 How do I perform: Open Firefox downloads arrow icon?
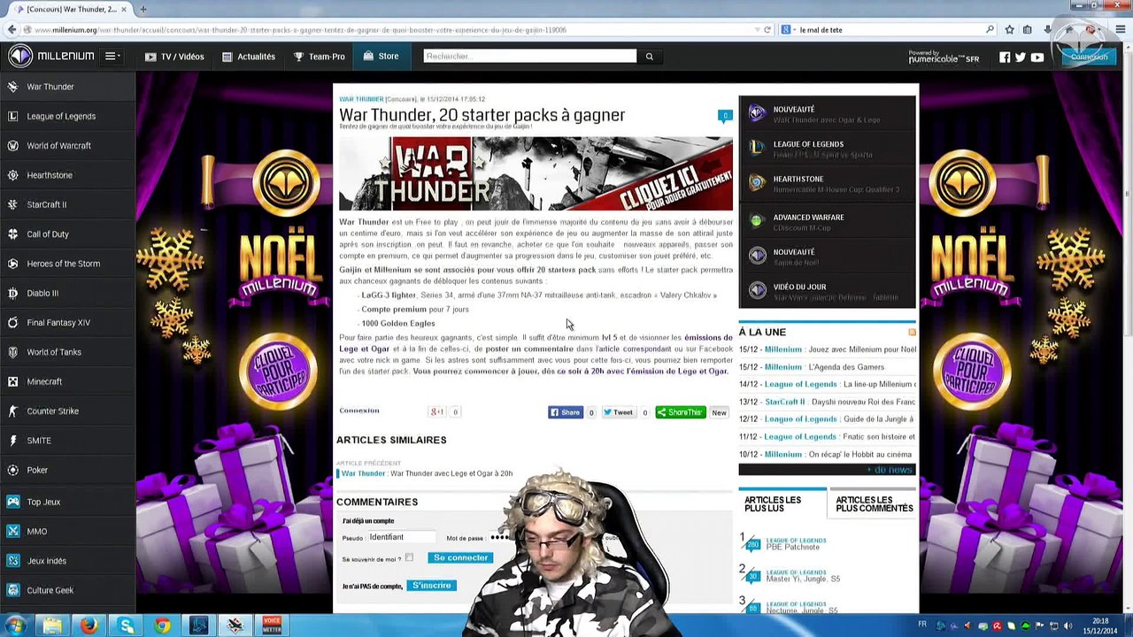(x=1048, y=29)
